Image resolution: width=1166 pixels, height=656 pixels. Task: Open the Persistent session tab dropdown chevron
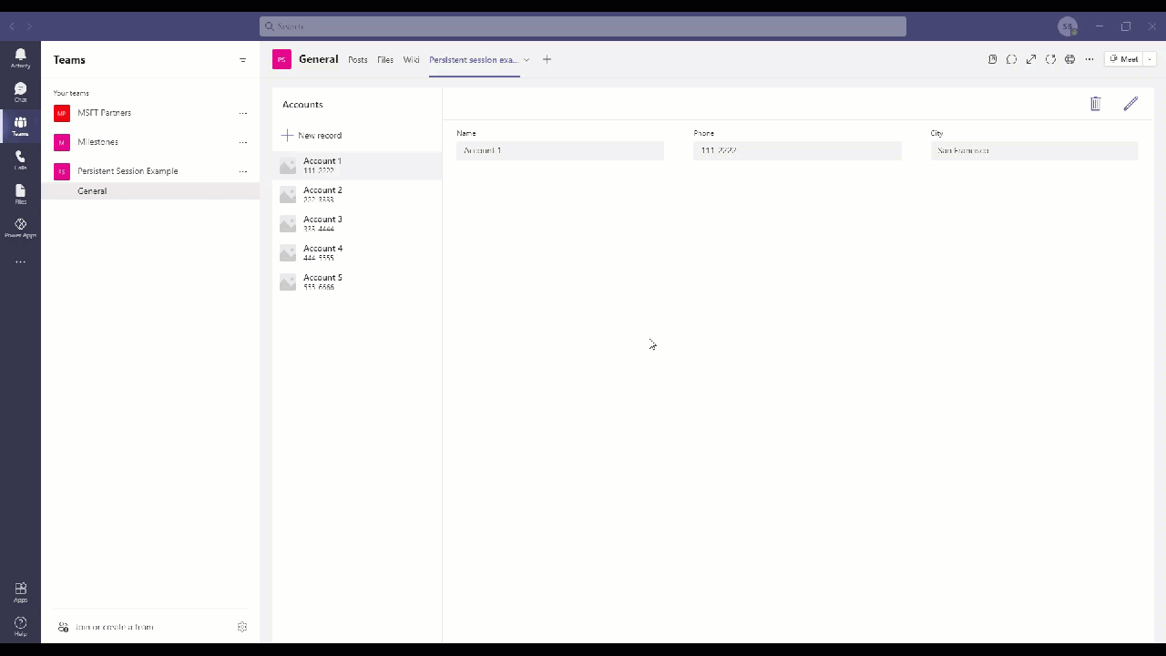[x=527, y=60]
